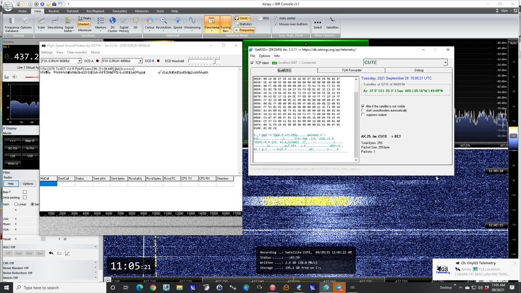Click the Markers checklist icon
The height and width of the screenshot is (293, 521).
pos(101,23)
